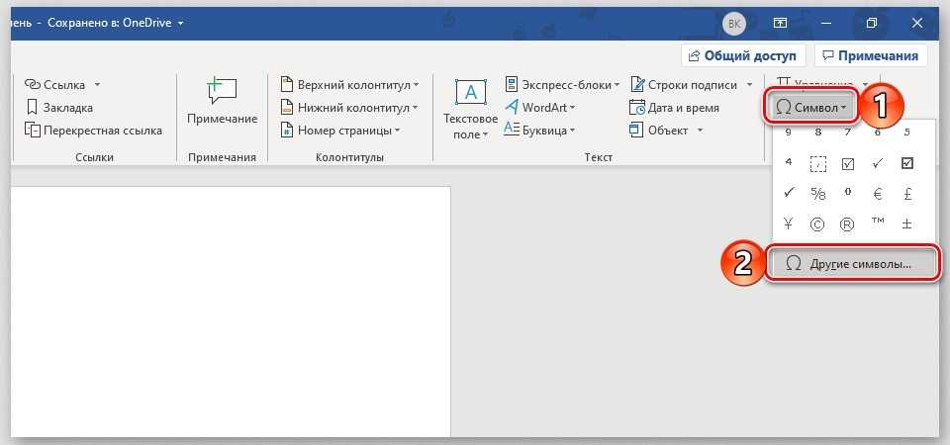Click the Общий доступ share button
The width and height of the screenshot is (950, 445).
[742, 55]
